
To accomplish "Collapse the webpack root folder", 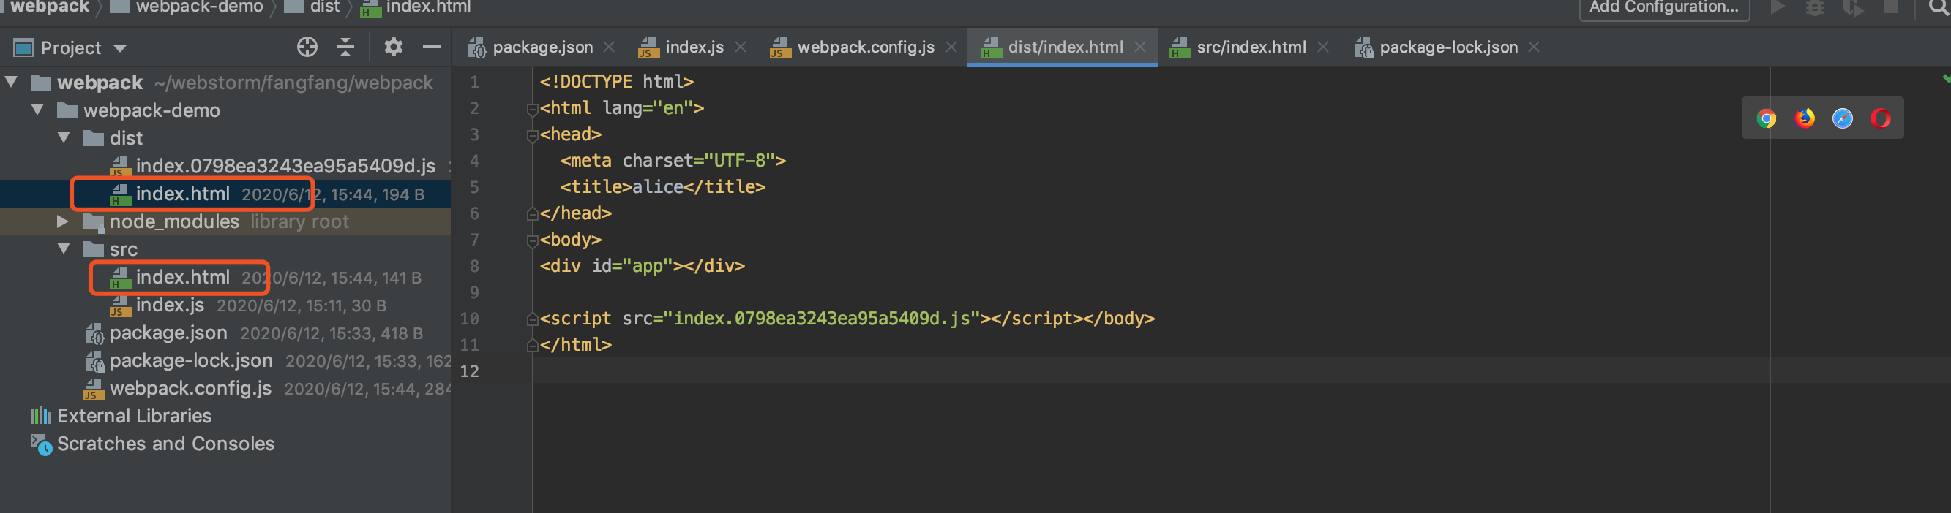I will click(x=12, y=82).
